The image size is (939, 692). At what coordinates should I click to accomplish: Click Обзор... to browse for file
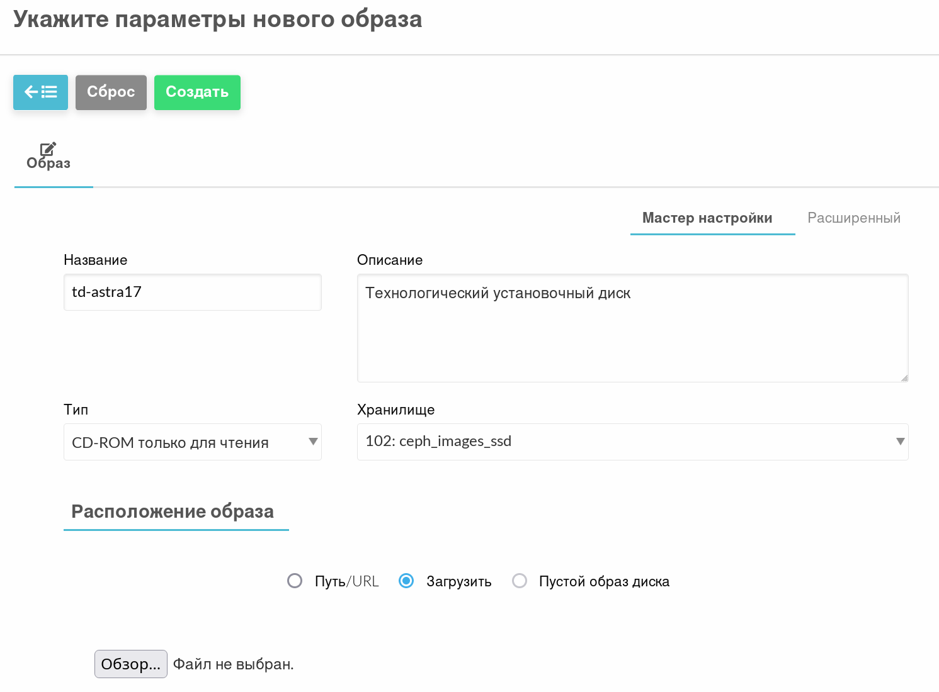131,664
